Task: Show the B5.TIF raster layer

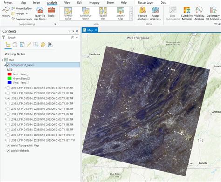Action: click(8, 109)
